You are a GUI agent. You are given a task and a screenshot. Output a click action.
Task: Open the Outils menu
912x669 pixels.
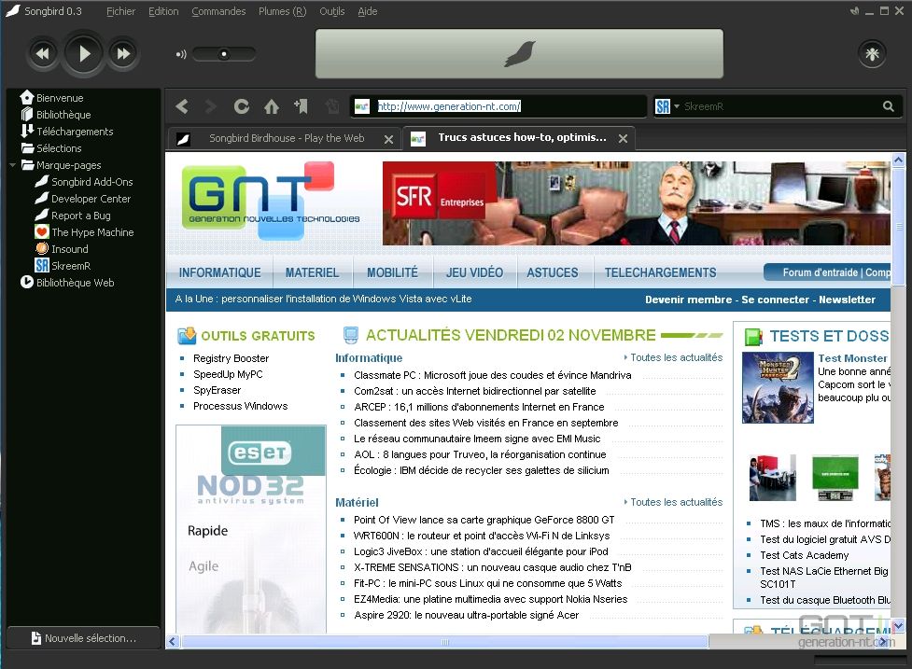pos(332,11)
